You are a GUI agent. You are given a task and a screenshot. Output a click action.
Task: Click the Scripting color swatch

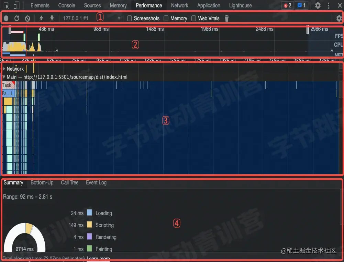pyautogui.click(x=89, y=225)
